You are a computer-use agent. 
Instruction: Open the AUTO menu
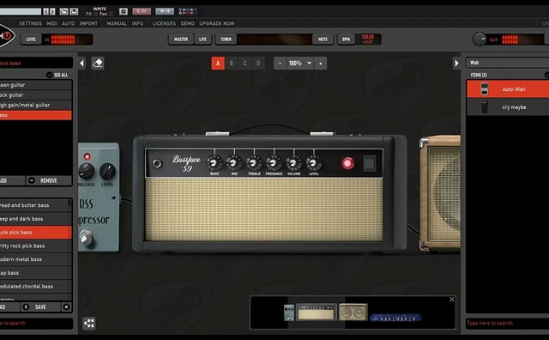click(x=69, y=23)
